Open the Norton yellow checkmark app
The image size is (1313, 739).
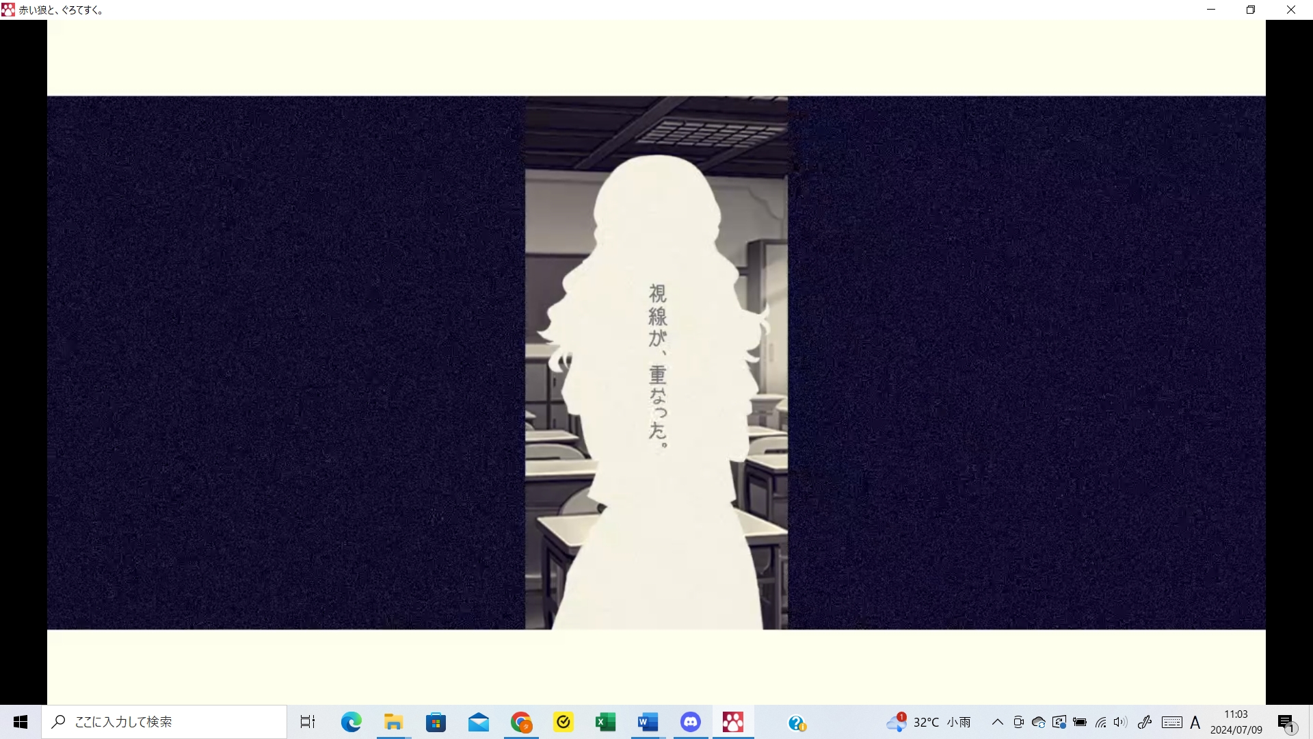563,722
